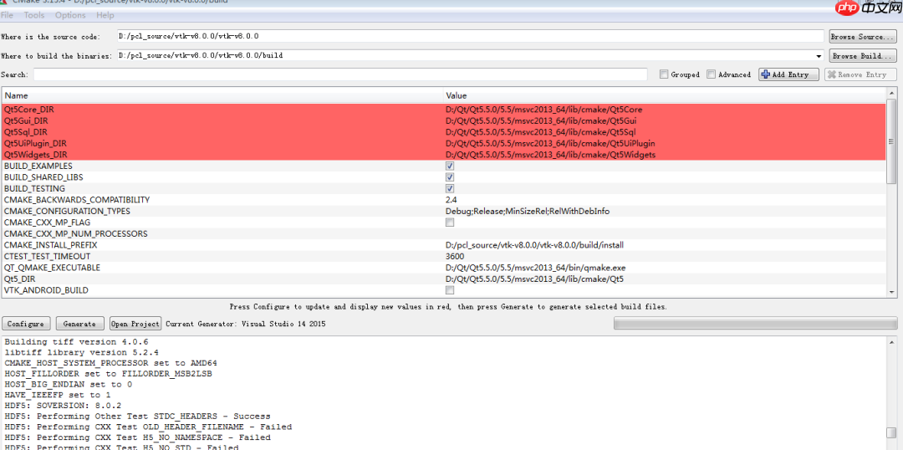Uncheck the BUILD_TESTING checkbox
The width and height of the screenshot is (903, 450).
point(450,188)
